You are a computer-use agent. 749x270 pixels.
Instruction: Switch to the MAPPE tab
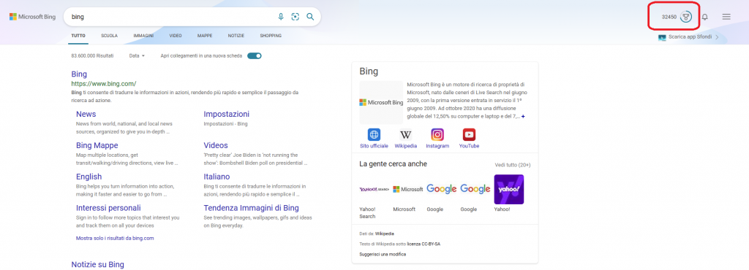[205, 36]
